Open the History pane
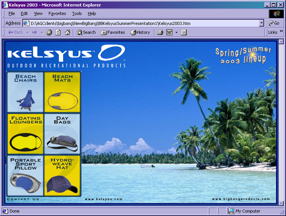 (x=140, y=32)
